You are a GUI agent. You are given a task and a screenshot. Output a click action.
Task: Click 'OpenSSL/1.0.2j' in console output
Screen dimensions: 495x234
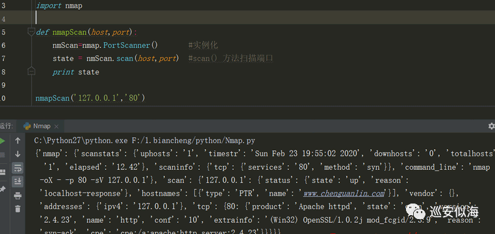333,220
